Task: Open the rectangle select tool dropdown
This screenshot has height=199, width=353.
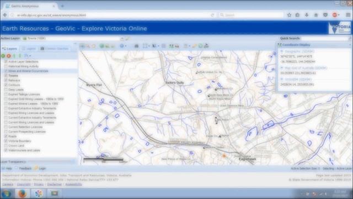Action: [149, 46]
